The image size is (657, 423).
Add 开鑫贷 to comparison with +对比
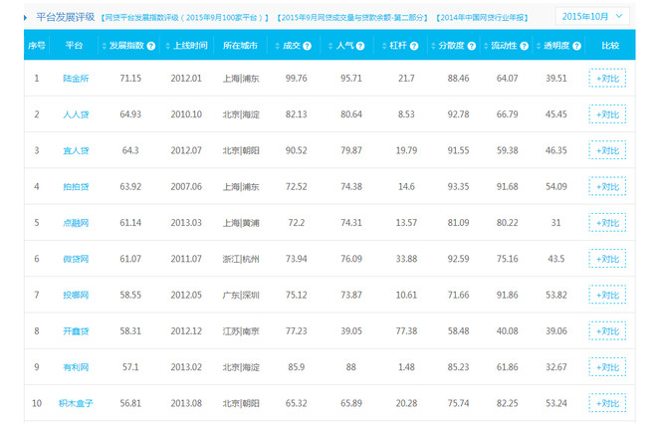(x=607, y=331)
